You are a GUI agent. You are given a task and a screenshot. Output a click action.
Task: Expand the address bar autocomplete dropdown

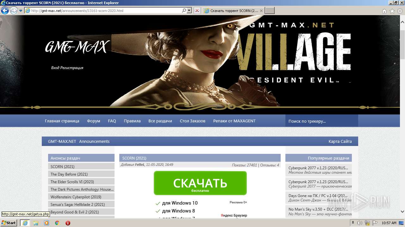189,11
